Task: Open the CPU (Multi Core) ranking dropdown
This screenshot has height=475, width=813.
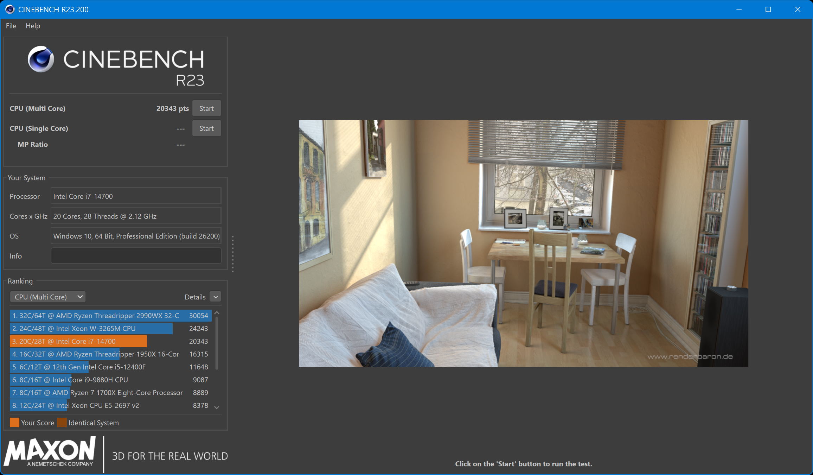Action: 48,297
